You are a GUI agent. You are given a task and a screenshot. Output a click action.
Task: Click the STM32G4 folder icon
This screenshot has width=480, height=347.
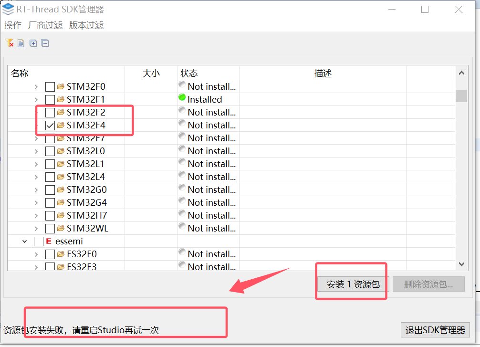pyautogui.click(x=61, y=202)
